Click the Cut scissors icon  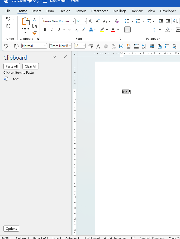(35, 19)
